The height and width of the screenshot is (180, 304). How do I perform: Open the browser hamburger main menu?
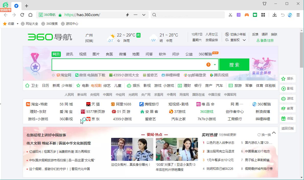point(298,15)
